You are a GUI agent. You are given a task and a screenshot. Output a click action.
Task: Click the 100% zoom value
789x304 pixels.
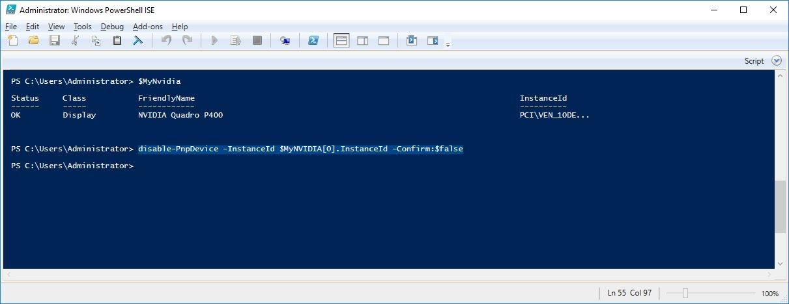pyautogui.click(x=770, y=293)
